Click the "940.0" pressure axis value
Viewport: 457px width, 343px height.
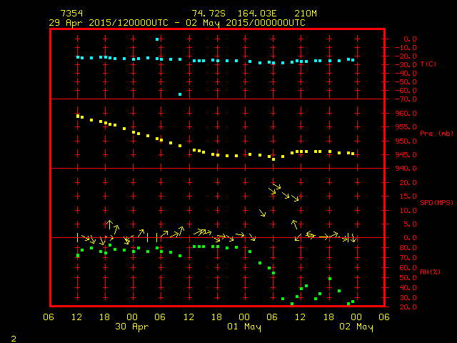406,169
